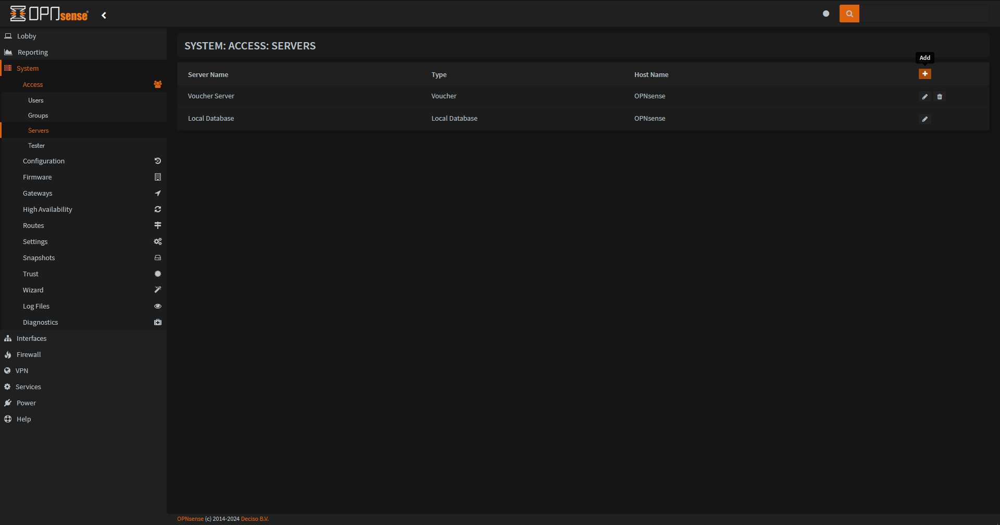Open the Tester menu item
1000x525 pixels.
(x=36, y=146)
